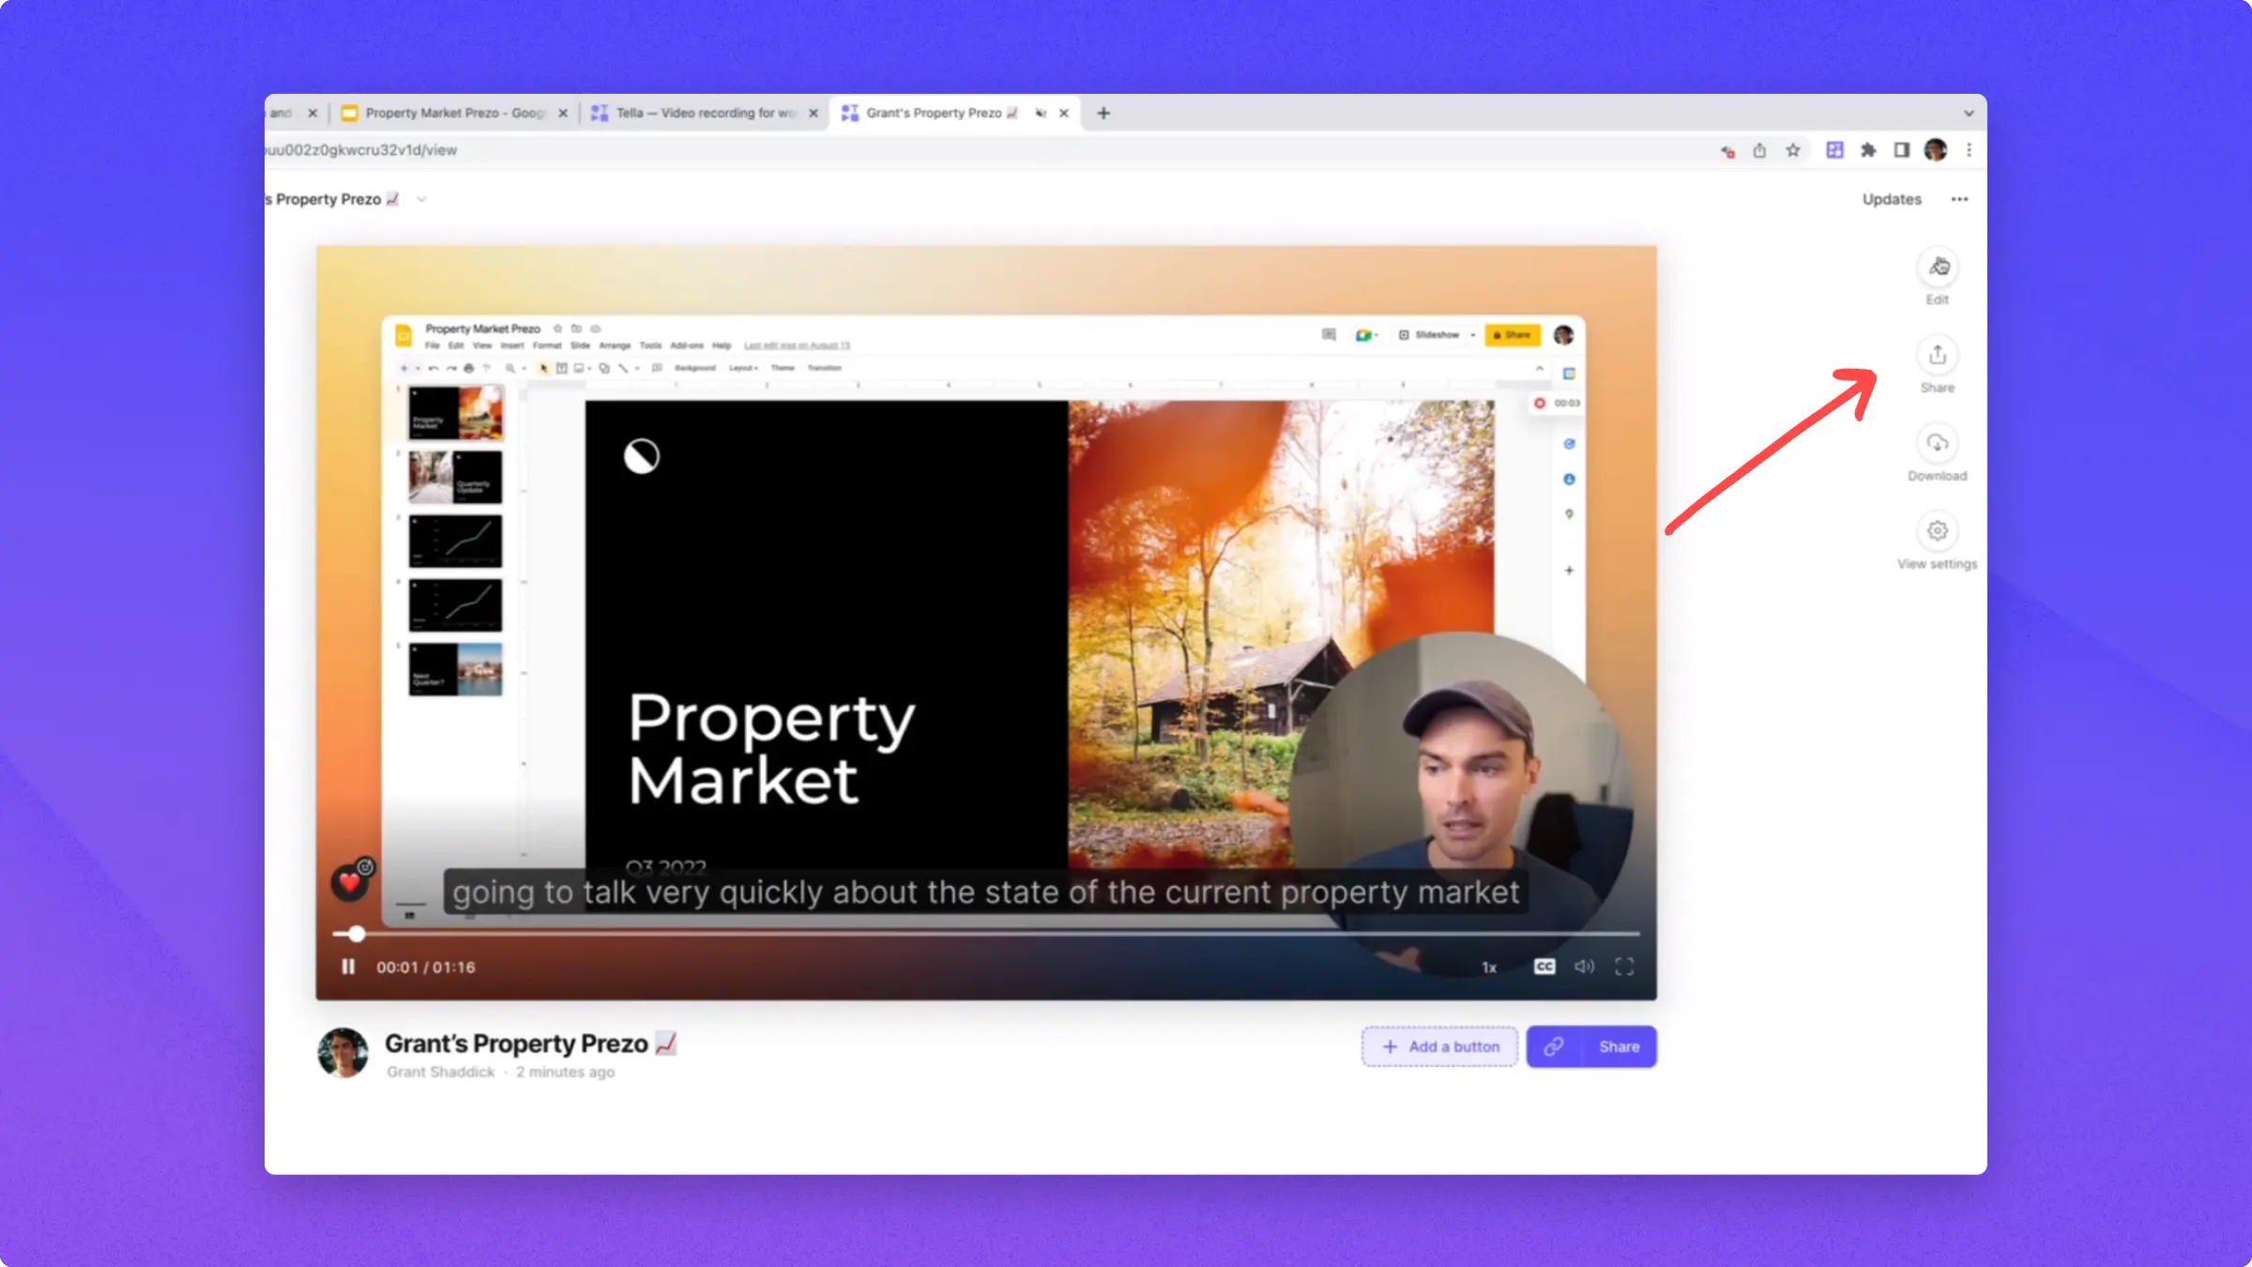Click the Edit icon in right sidebar
Screen dimensions: 2252x1267
(1937, 267)
